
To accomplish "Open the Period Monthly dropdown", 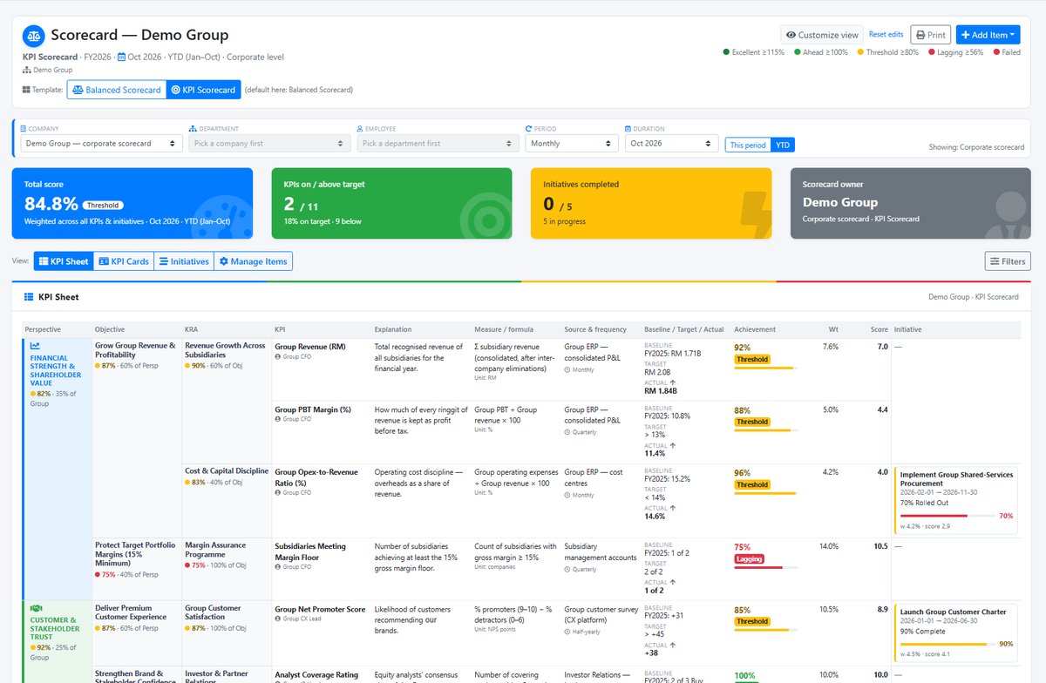I will tap(572, 143).
